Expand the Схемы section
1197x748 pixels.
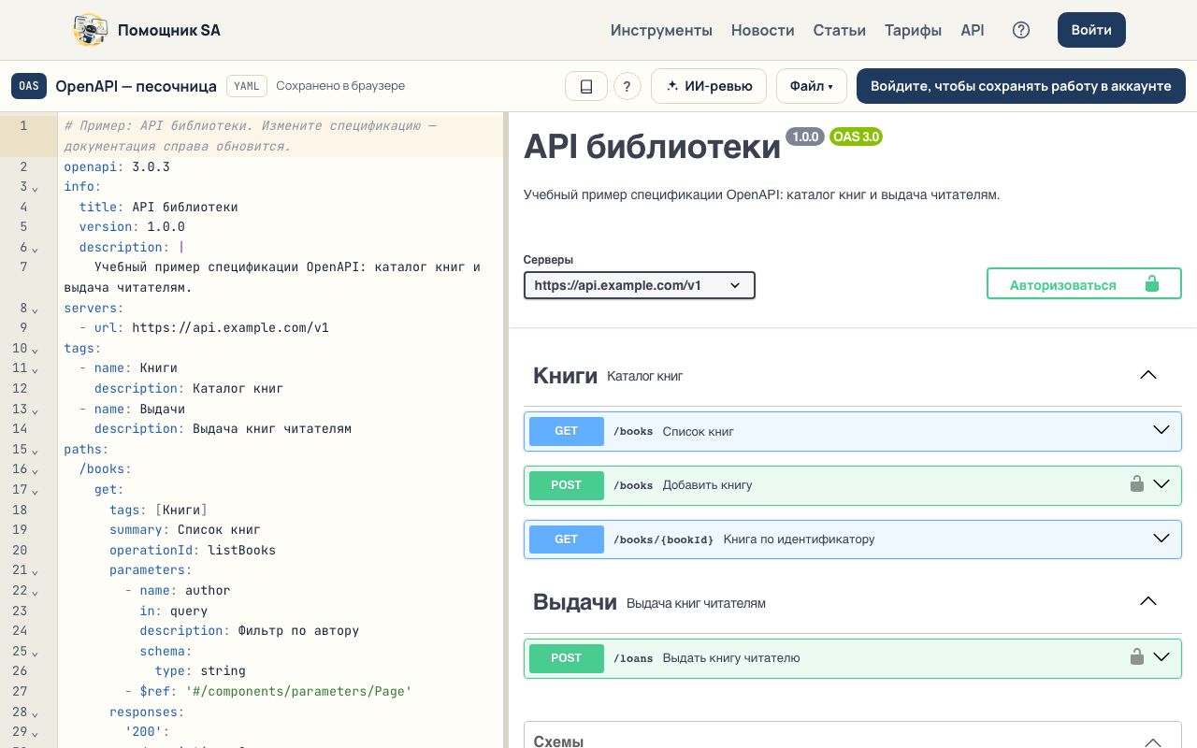tap(853, 741)
